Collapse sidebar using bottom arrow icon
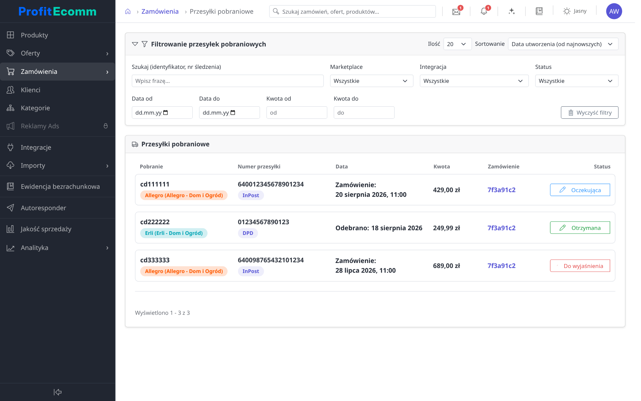Viewport: 641px width, 401px height. point(57,392)
